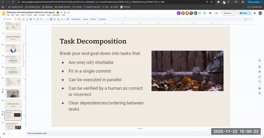
Task: Show the +3 additional collaborators
Action: coord(200,13)
